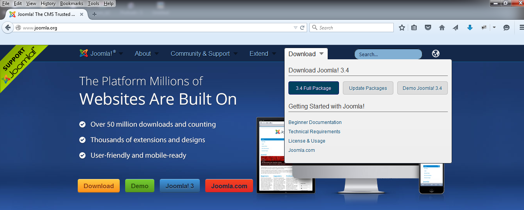Viewport: 524px width, 210px height.
Task: Click the paper plane send icon
Action: point(456,28)
